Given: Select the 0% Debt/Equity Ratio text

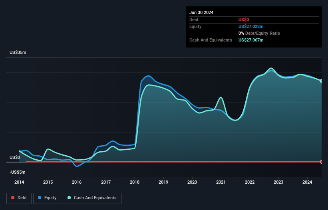Looking at the screenshot, I should pos(259,33).
